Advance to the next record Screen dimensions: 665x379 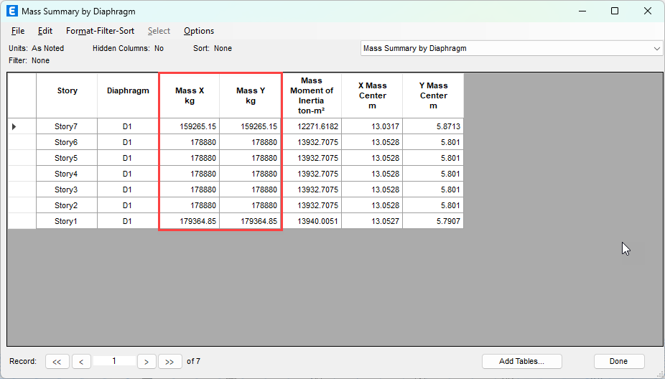pos(147,362)
